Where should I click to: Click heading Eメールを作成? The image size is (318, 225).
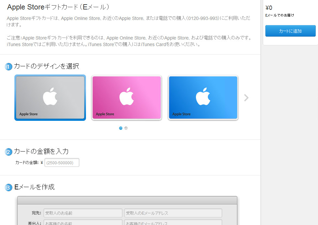pyautogui.click(x=34, y=187)
